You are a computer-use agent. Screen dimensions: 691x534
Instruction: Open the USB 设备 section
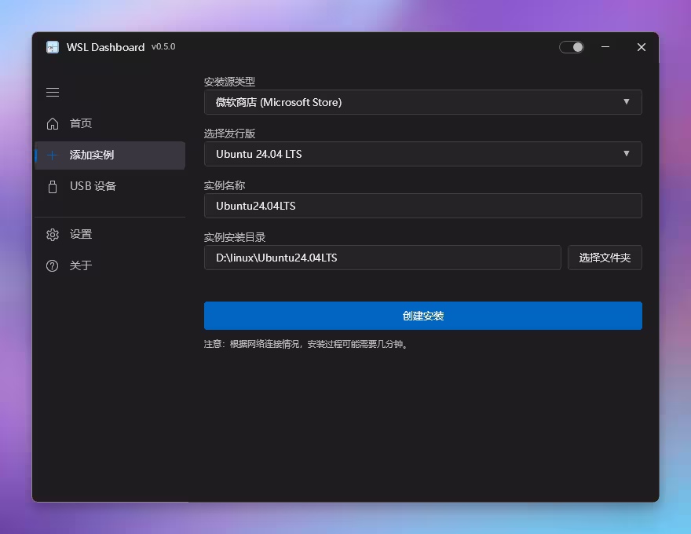pyautogui.click(x=93, y=186)
